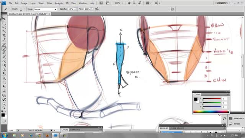Switch to the Clone Source tab
Screen dimensions: 245x138
point(177,128)
